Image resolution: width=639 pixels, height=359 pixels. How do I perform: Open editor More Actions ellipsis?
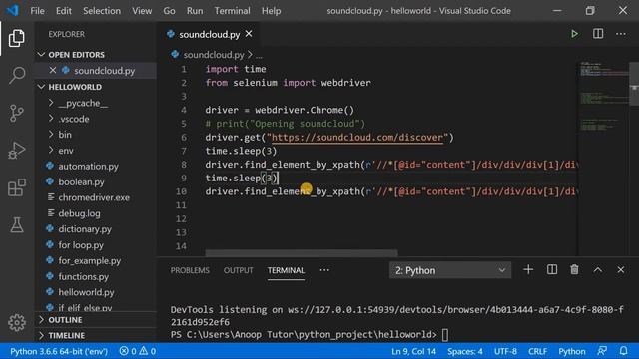pos(621,34)
